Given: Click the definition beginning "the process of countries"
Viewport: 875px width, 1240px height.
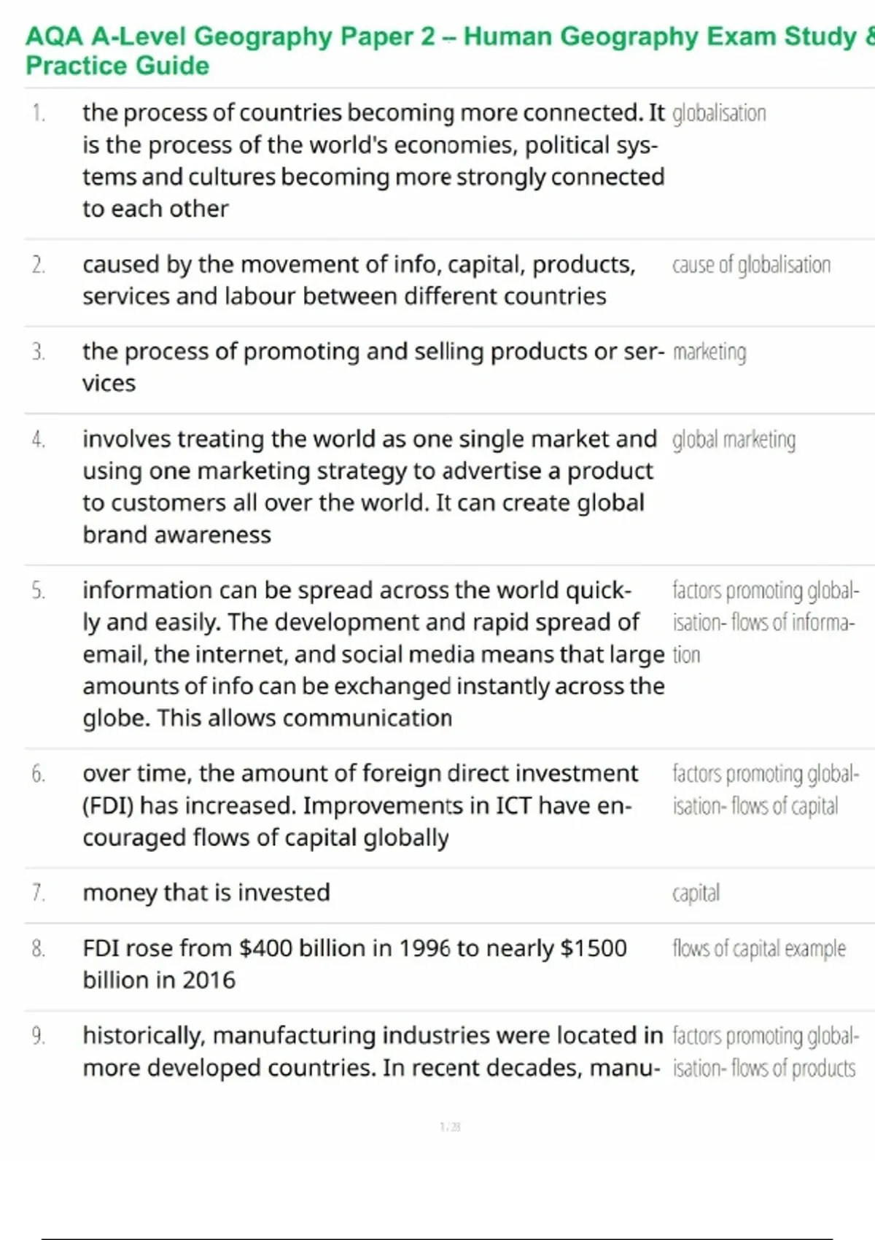Looking at the screenshot, I should tap(373, 160).
